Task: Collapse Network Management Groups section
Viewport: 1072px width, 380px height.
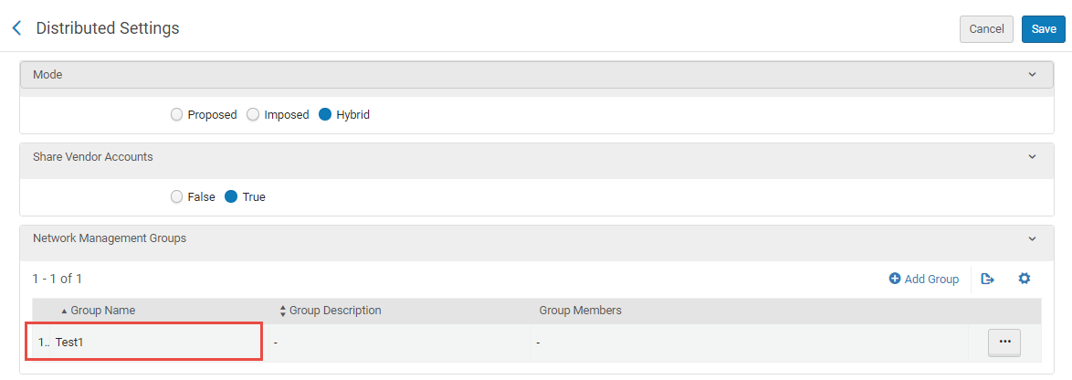Action: (x=1033, y=238)
